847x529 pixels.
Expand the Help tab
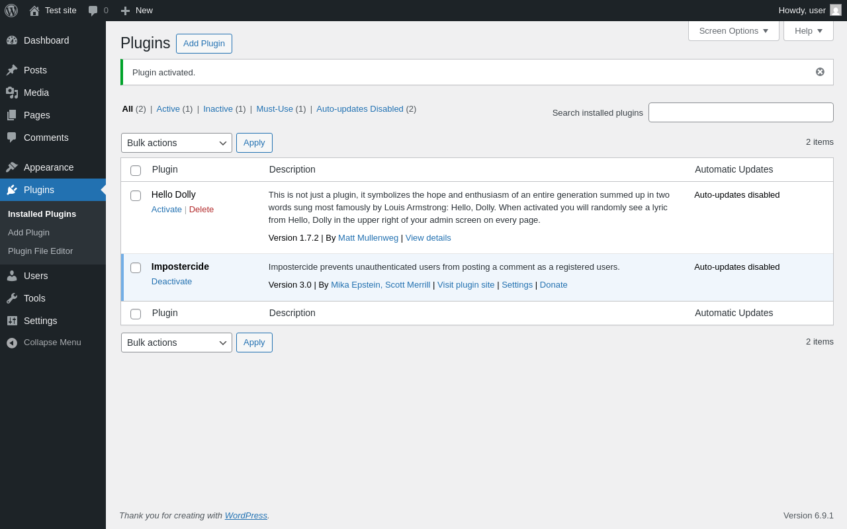coord(808,30)
